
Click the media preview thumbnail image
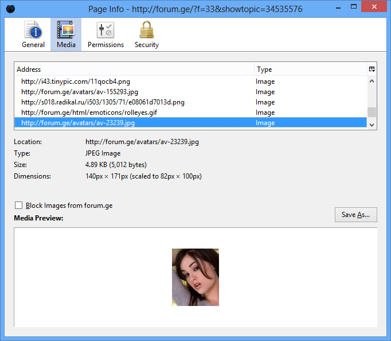click(196, 277)
